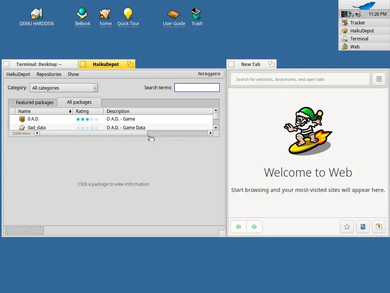Click the 0 A.D. package shield icon
Viewport: 390px width, 293px height.
point(22,119)
